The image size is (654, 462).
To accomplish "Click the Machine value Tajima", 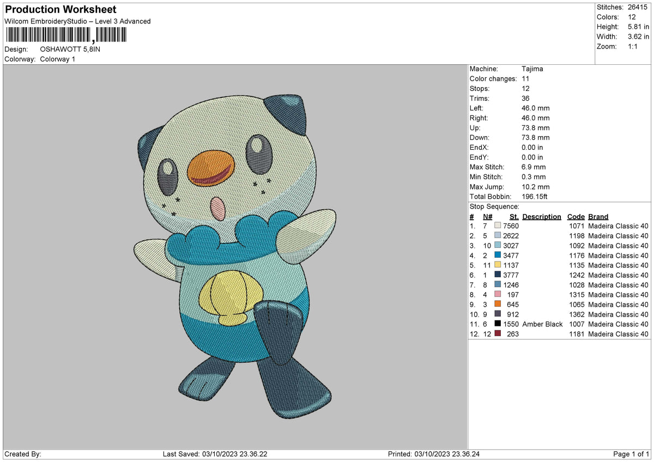I will tap(532, 69).
